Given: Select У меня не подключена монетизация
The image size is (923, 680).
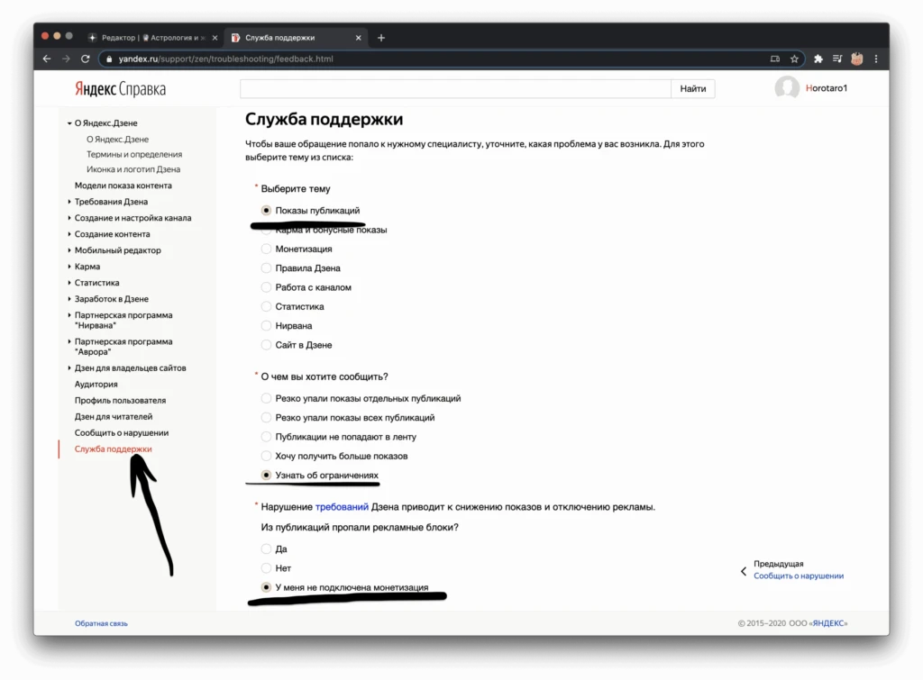Looking at the screenshot, I should point(266,587).
